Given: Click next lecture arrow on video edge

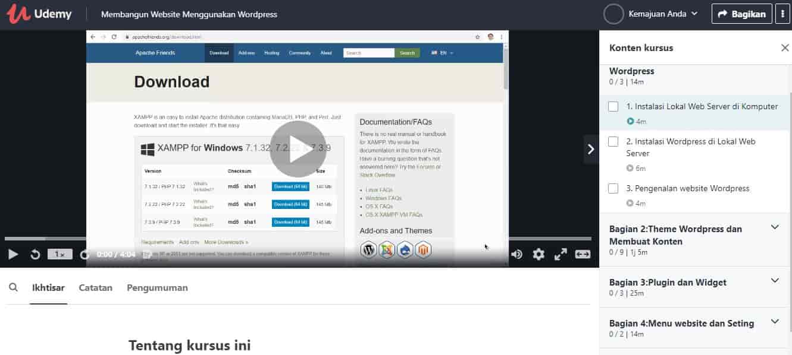Looking at the screenshot, I should coord(591,149).
